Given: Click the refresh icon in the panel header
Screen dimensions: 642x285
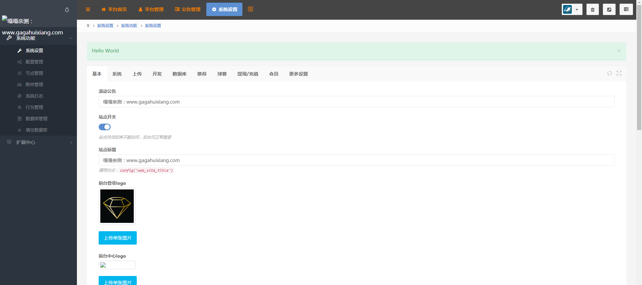Looking at the screenshot, I should 610,73.
